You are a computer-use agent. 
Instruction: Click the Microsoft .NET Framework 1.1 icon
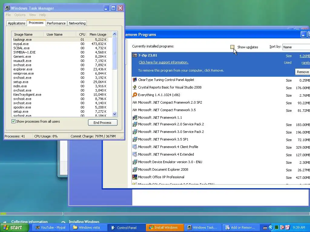tap(135, 118)
